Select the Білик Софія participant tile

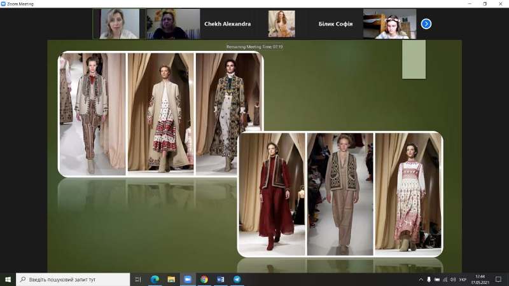point(335,24)
